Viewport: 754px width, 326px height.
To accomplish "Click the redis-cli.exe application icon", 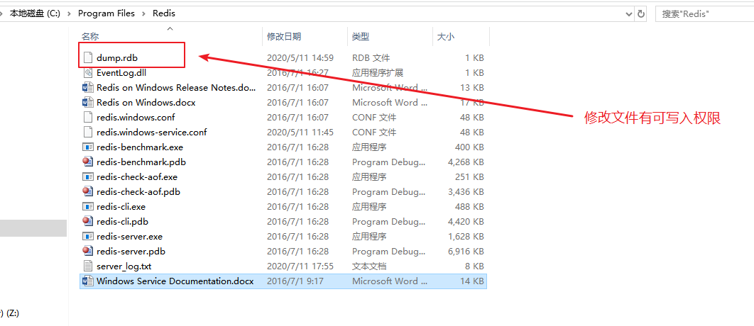I will pos(87,207).
